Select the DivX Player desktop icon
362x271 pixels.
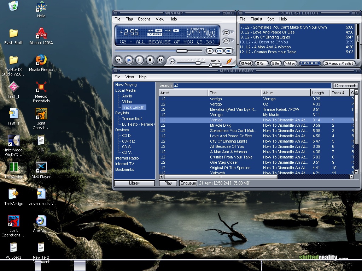41,170
